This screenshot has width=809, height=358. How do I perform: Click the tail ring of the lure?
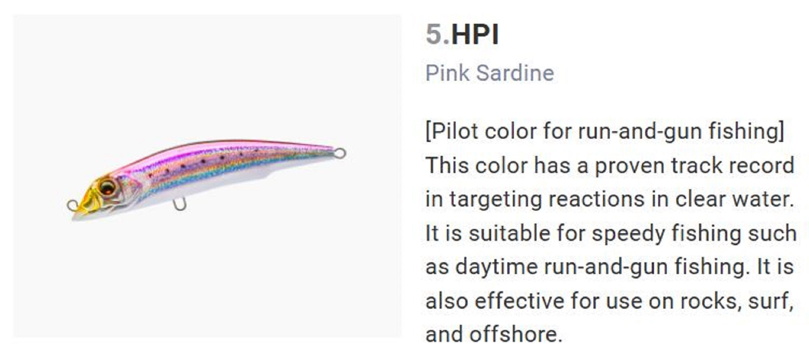coord(340,153)
